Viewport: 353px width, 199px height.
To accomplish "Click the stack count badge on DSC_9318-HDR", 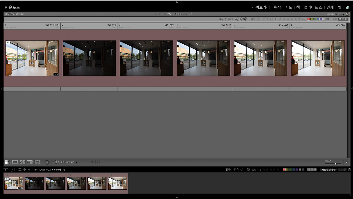I will [8, 42].
